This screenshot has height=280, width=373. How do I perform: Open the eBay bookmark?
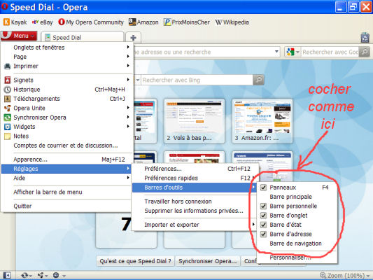coord(43,22)
